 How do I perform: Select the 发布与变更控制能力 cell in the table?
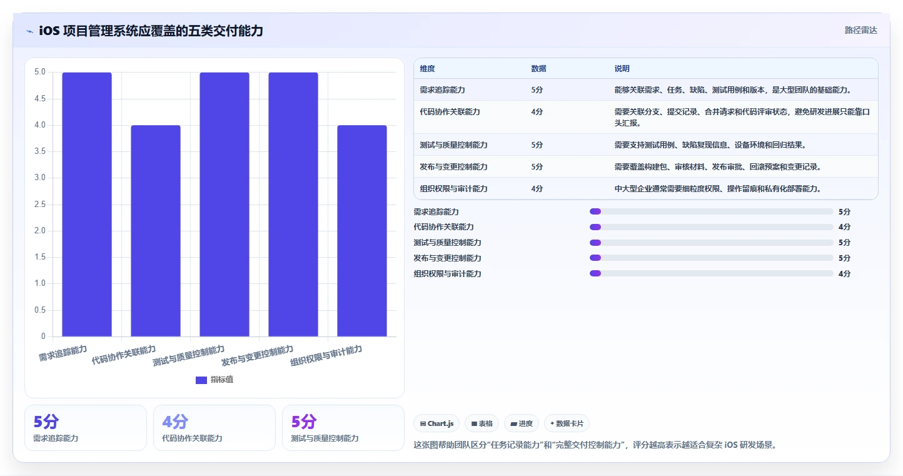click(454, 167)
